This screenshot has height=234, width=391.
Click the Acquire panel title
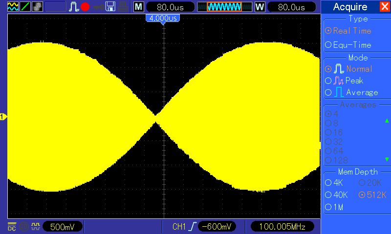[x=350, y=7]
